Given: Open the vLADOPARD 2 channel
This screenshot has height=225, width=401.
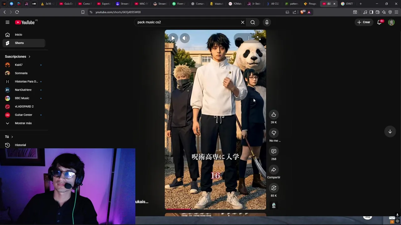Looking at the screenshot, I should tap(24, 107).
